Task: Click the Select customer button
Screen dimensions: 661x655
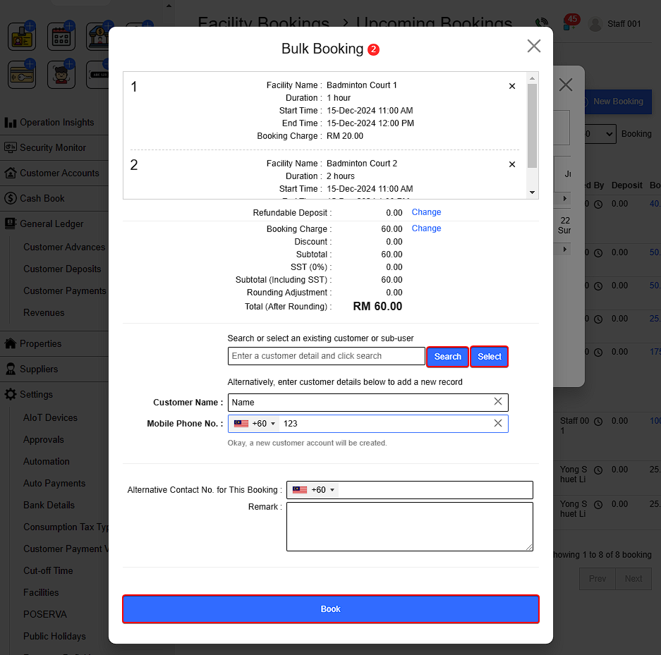Action: [489, 357]
